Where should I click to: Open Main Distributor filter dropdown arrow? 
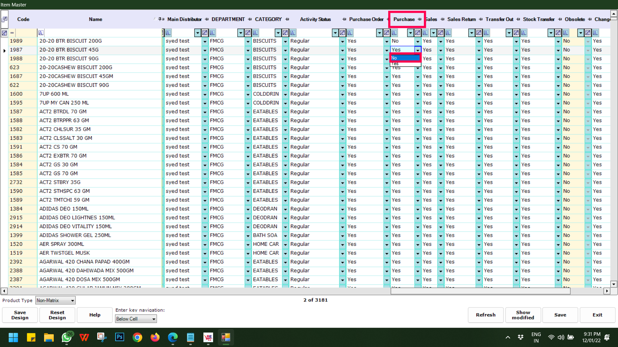coord(197,33)
